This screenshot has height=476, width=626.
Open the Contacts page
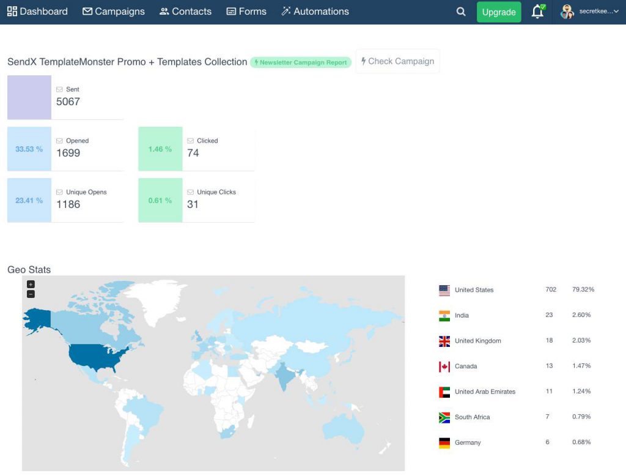185,11
